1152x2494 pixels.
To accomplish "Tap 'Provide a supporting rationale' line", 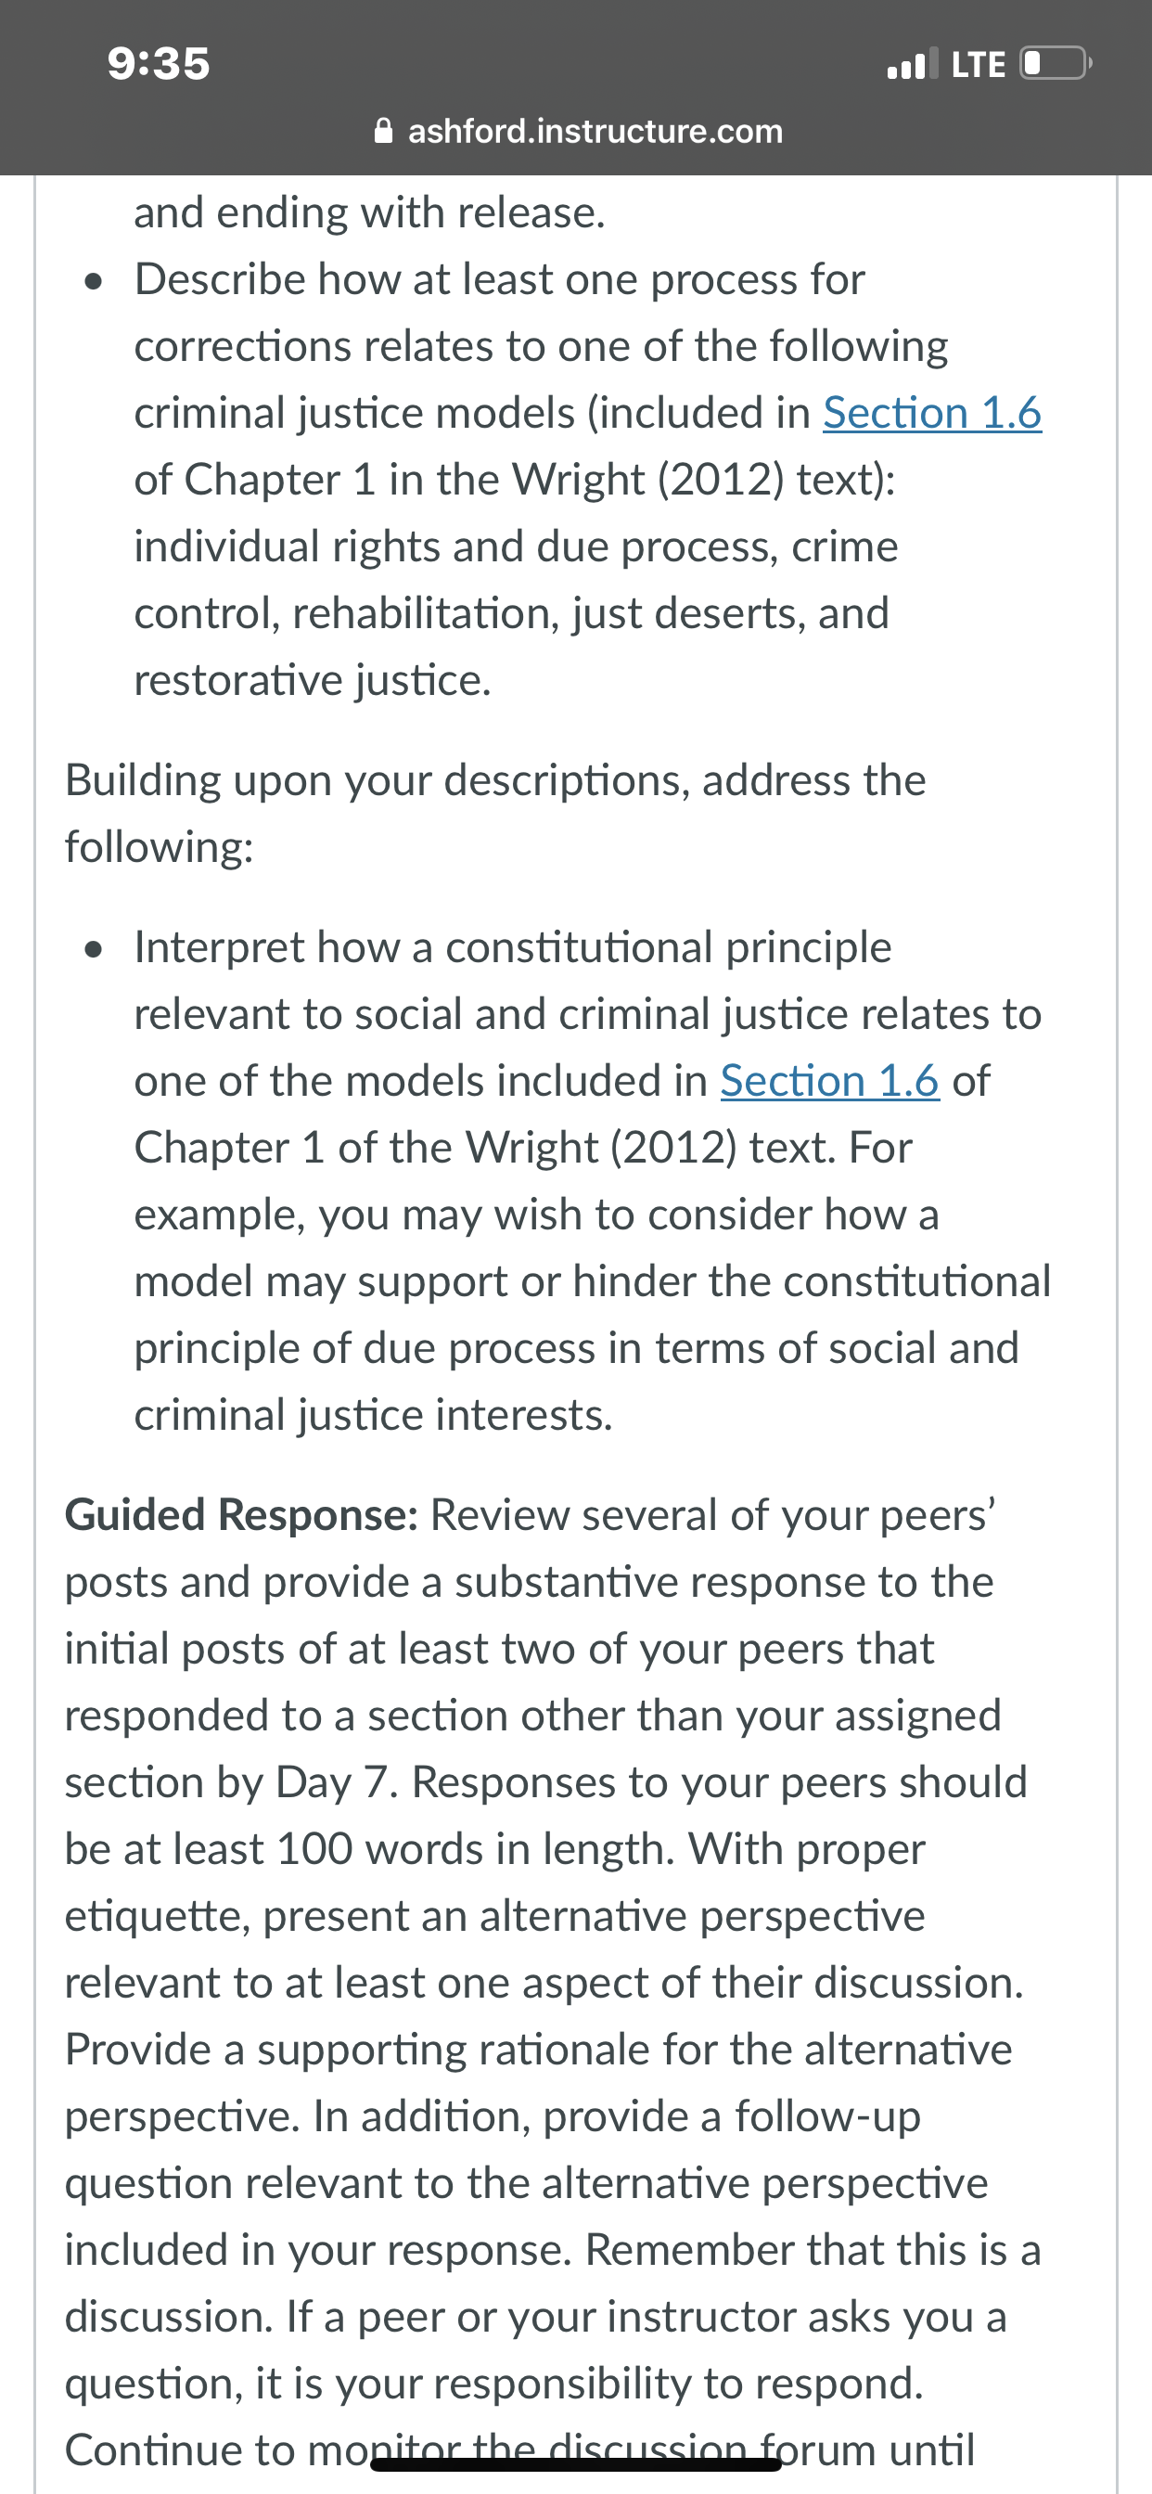I will pos(538,2050).
